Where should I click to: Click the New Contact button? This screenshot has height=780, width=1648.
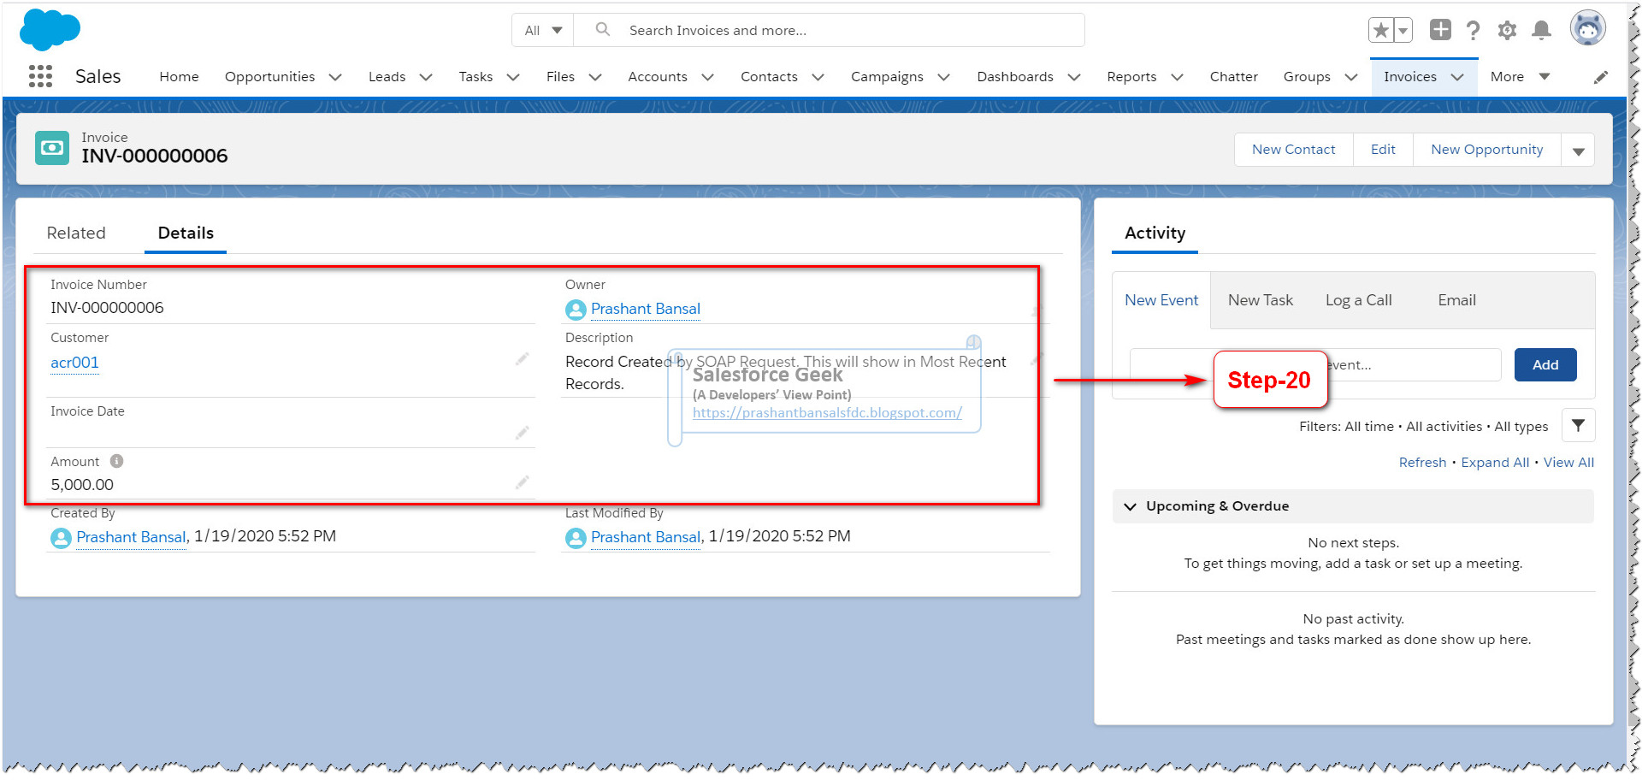point(1293,150)
